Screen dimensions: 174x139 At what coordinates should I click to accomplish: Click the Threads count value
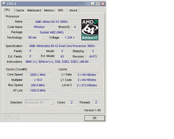pyautogui.click(x=96, y=102)
